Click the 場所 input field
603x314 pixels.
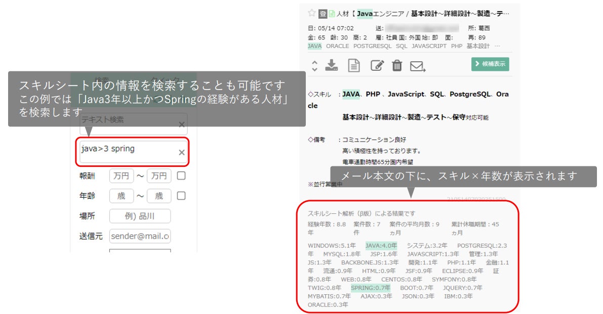coord(140,216)
